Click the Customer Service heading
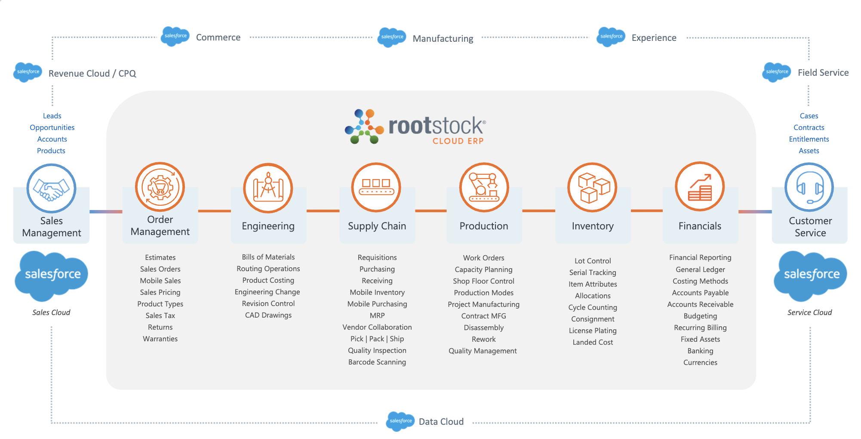Screen dimensions: 861x439 (x=810, y=227)
